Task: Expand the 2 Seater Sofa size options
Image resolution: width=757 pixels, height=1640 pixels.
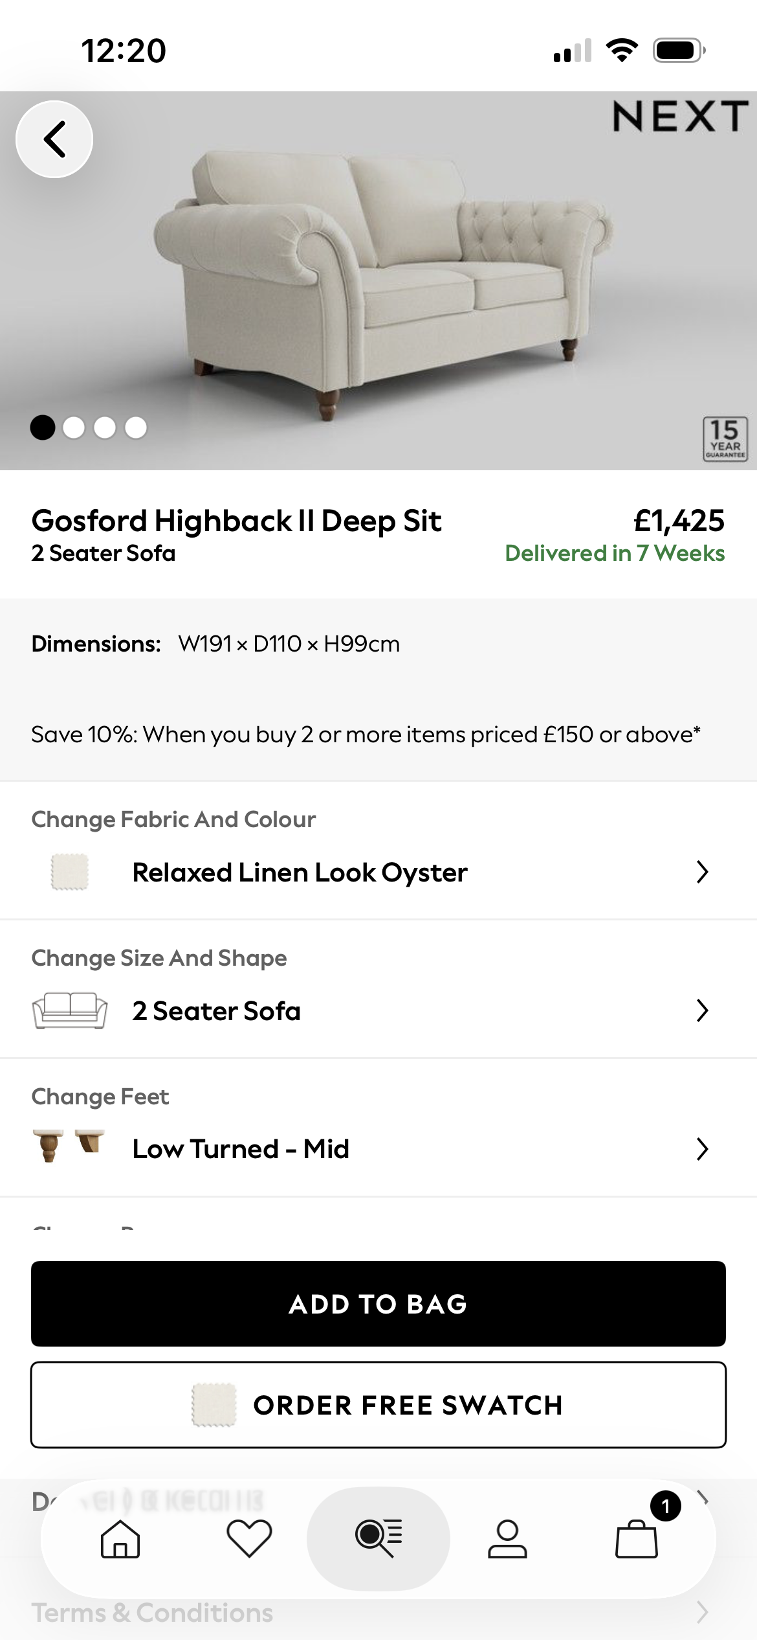Action: coord(702,1010)
